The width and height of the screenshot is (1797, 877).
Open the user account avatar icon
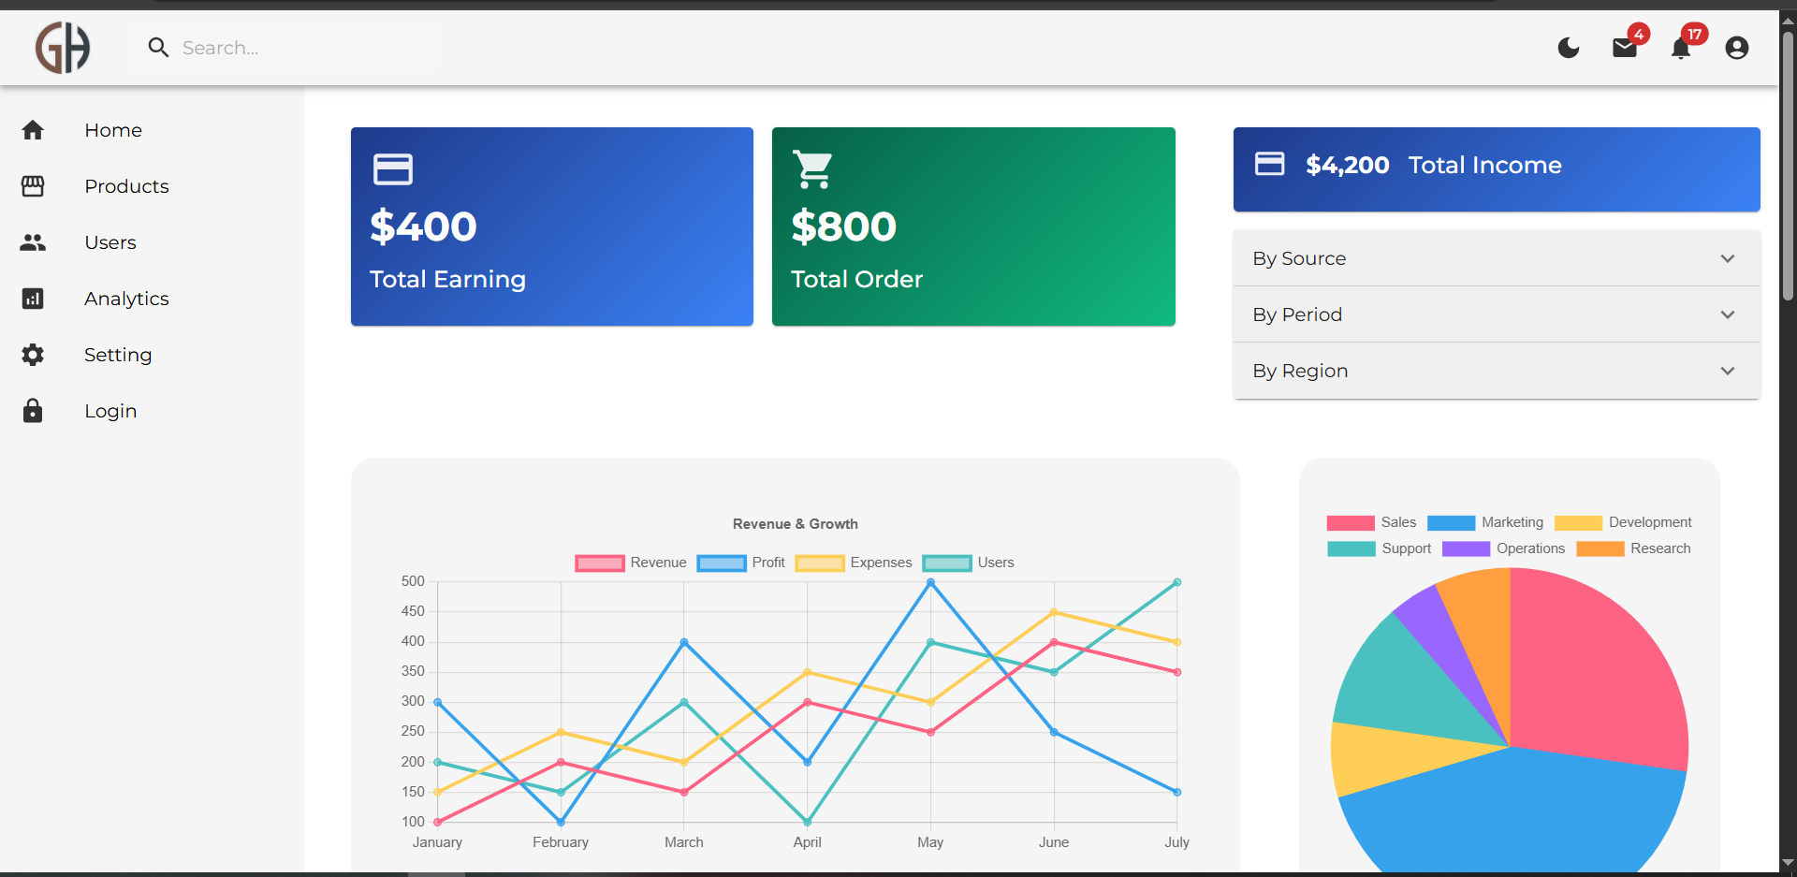pyautogui.click(x=1737, y=48)
